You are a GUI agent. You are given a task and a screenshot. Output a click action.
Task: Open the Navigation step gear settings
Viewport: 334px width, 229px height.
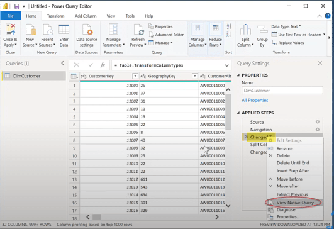pos(318,130)
